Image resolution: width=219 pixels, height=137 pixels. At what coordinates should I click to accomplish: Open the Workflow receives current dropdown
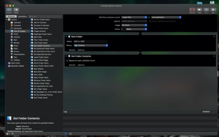click(134, 17)
